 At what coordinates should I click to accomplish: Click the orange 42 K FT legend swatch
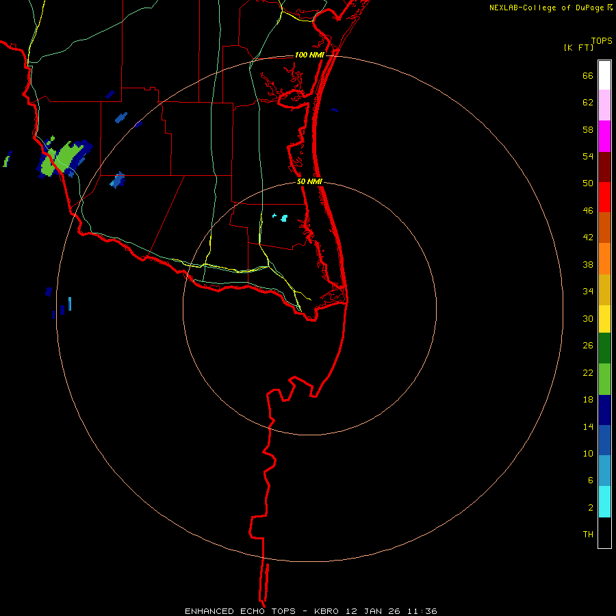click(x=604, y=259)
